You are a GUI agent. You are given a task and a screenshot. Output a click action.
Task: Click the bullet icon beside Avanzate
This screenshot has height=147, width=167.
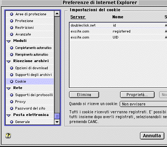(x=12, y=34)
